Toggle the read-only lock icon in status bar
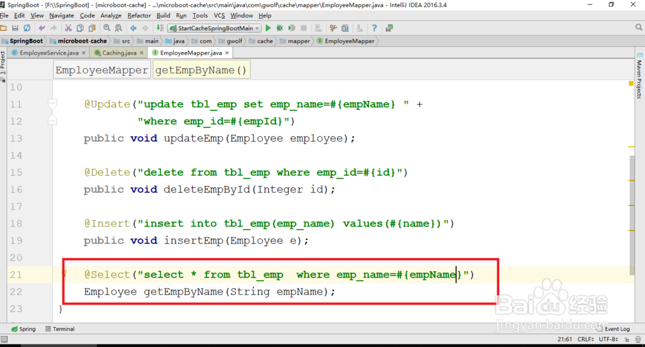 (626, 339)
